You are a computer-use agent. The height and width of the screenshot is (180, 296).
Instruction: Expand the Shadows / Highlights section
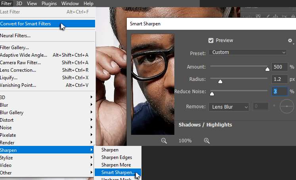coord(205,125)
